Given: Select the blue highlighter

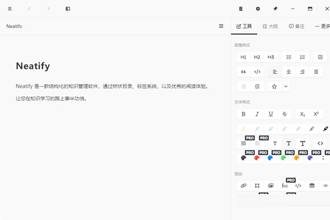Looking at the screenshot, I should 271,129.
